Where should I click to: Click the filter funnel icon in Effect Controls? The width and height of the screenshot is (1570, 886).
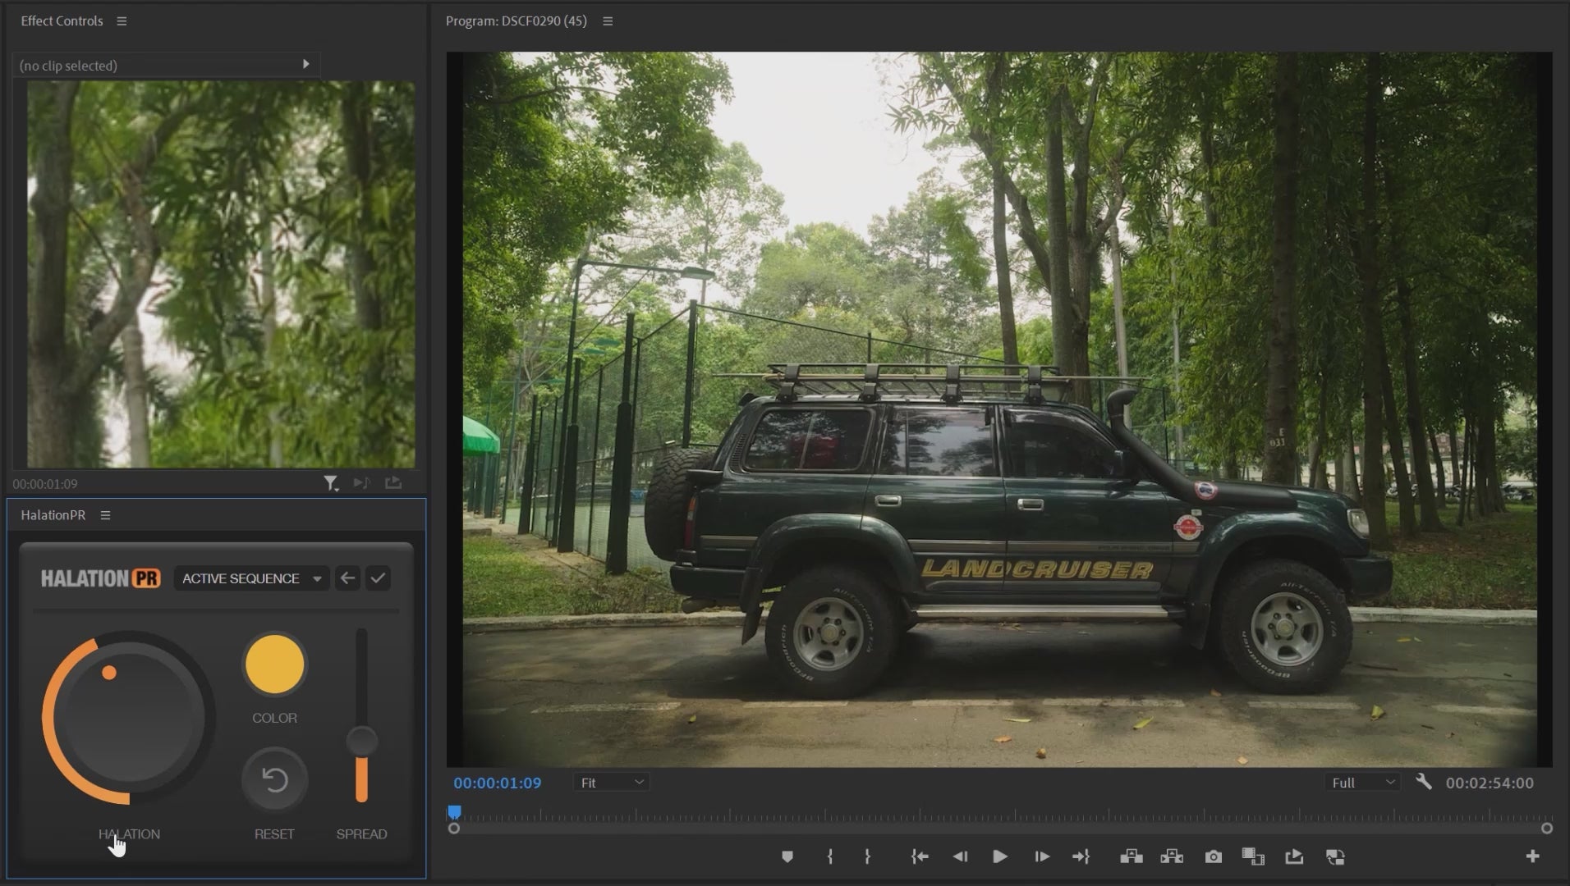pos(330,483)
